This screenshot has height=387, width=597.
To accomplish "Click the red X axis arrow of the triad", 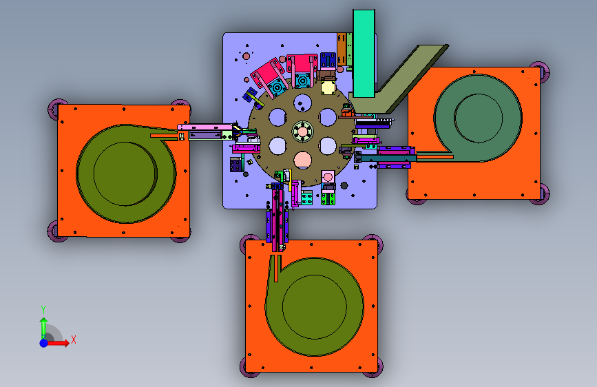I will point(58,343).
